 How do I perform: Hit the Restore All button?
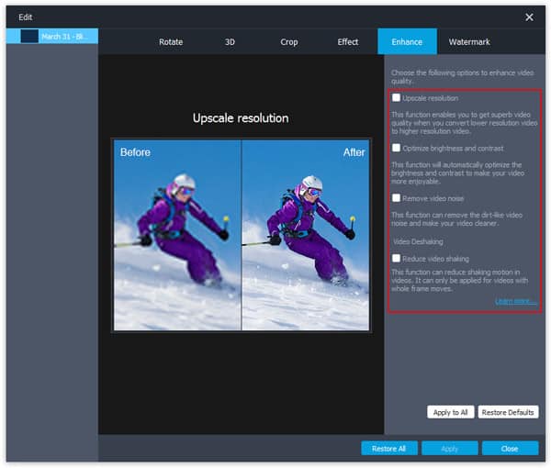click(x=389, y=449)
